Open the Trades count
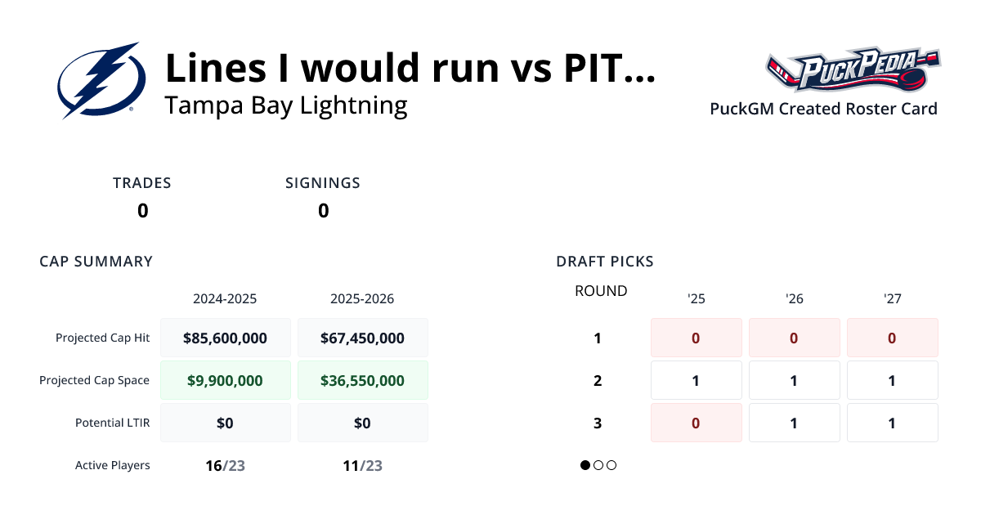 (142, 211)
